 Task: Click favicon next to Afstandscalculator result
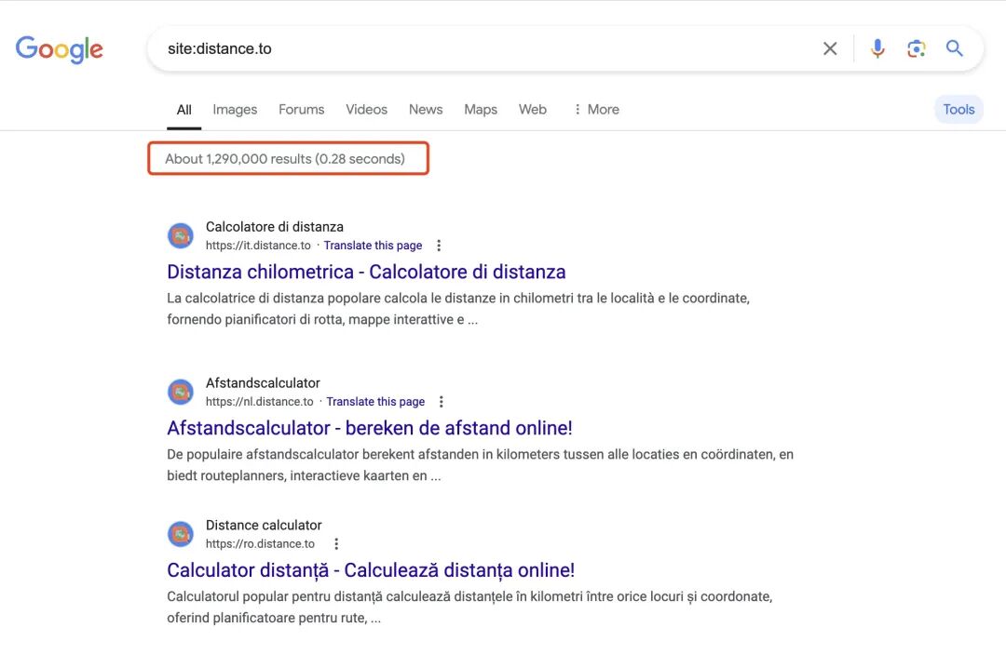(181, 393)
